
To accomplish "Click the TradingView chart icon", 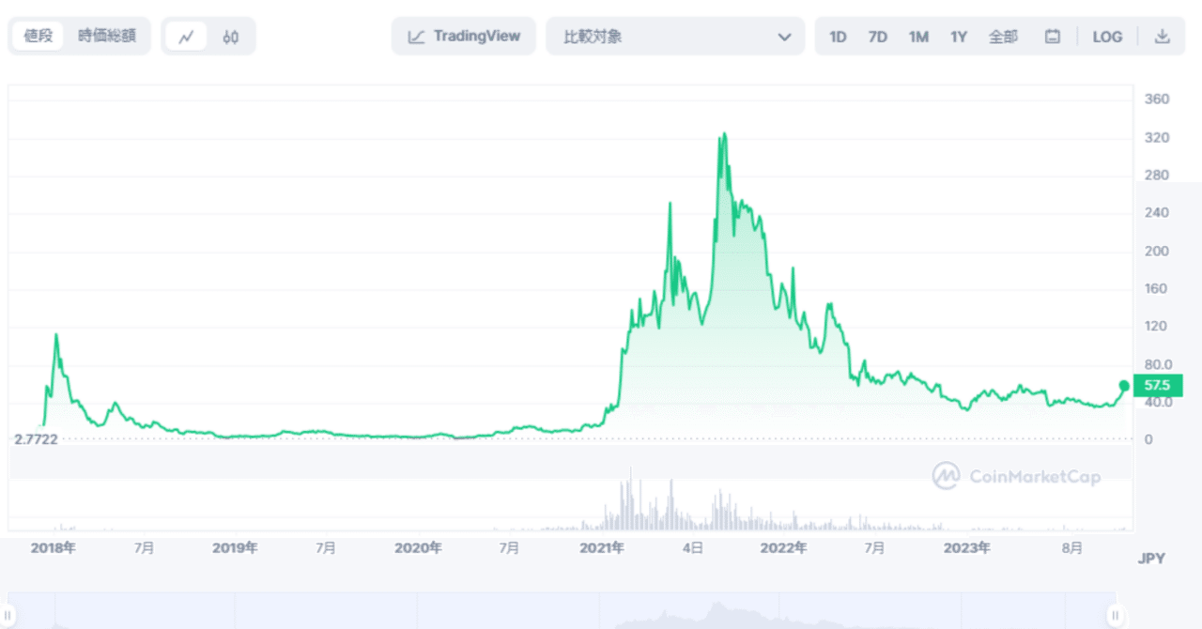I will click(x=414, y=36).
